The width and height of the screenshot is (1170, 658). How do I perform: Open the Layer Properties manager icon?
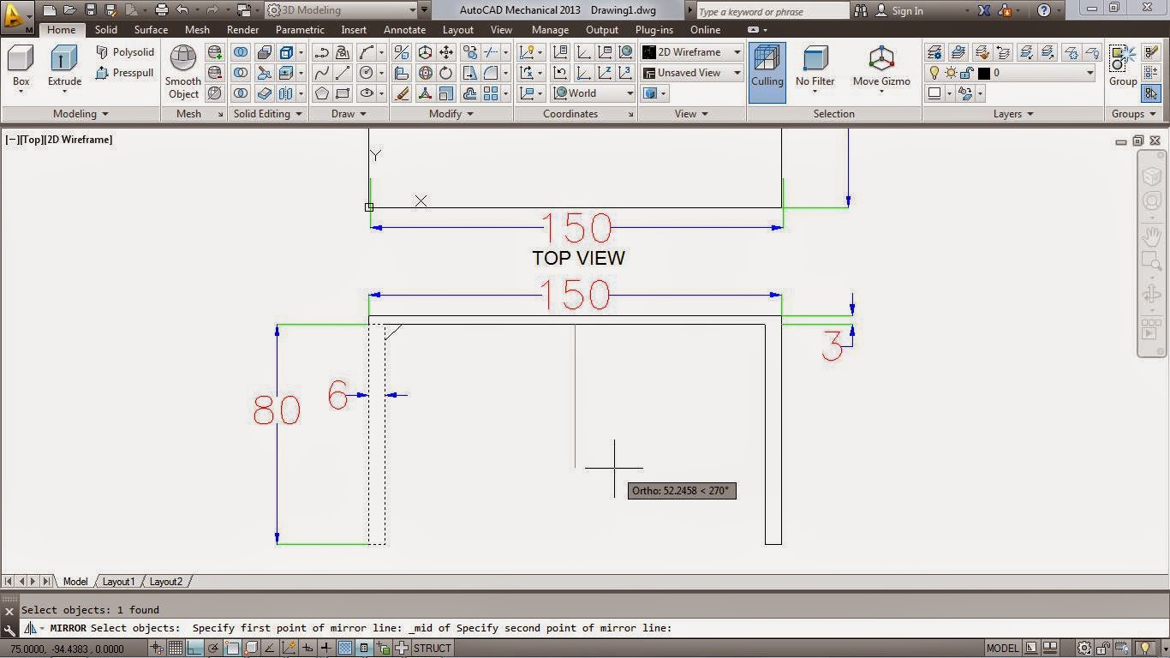coord(934,52)
